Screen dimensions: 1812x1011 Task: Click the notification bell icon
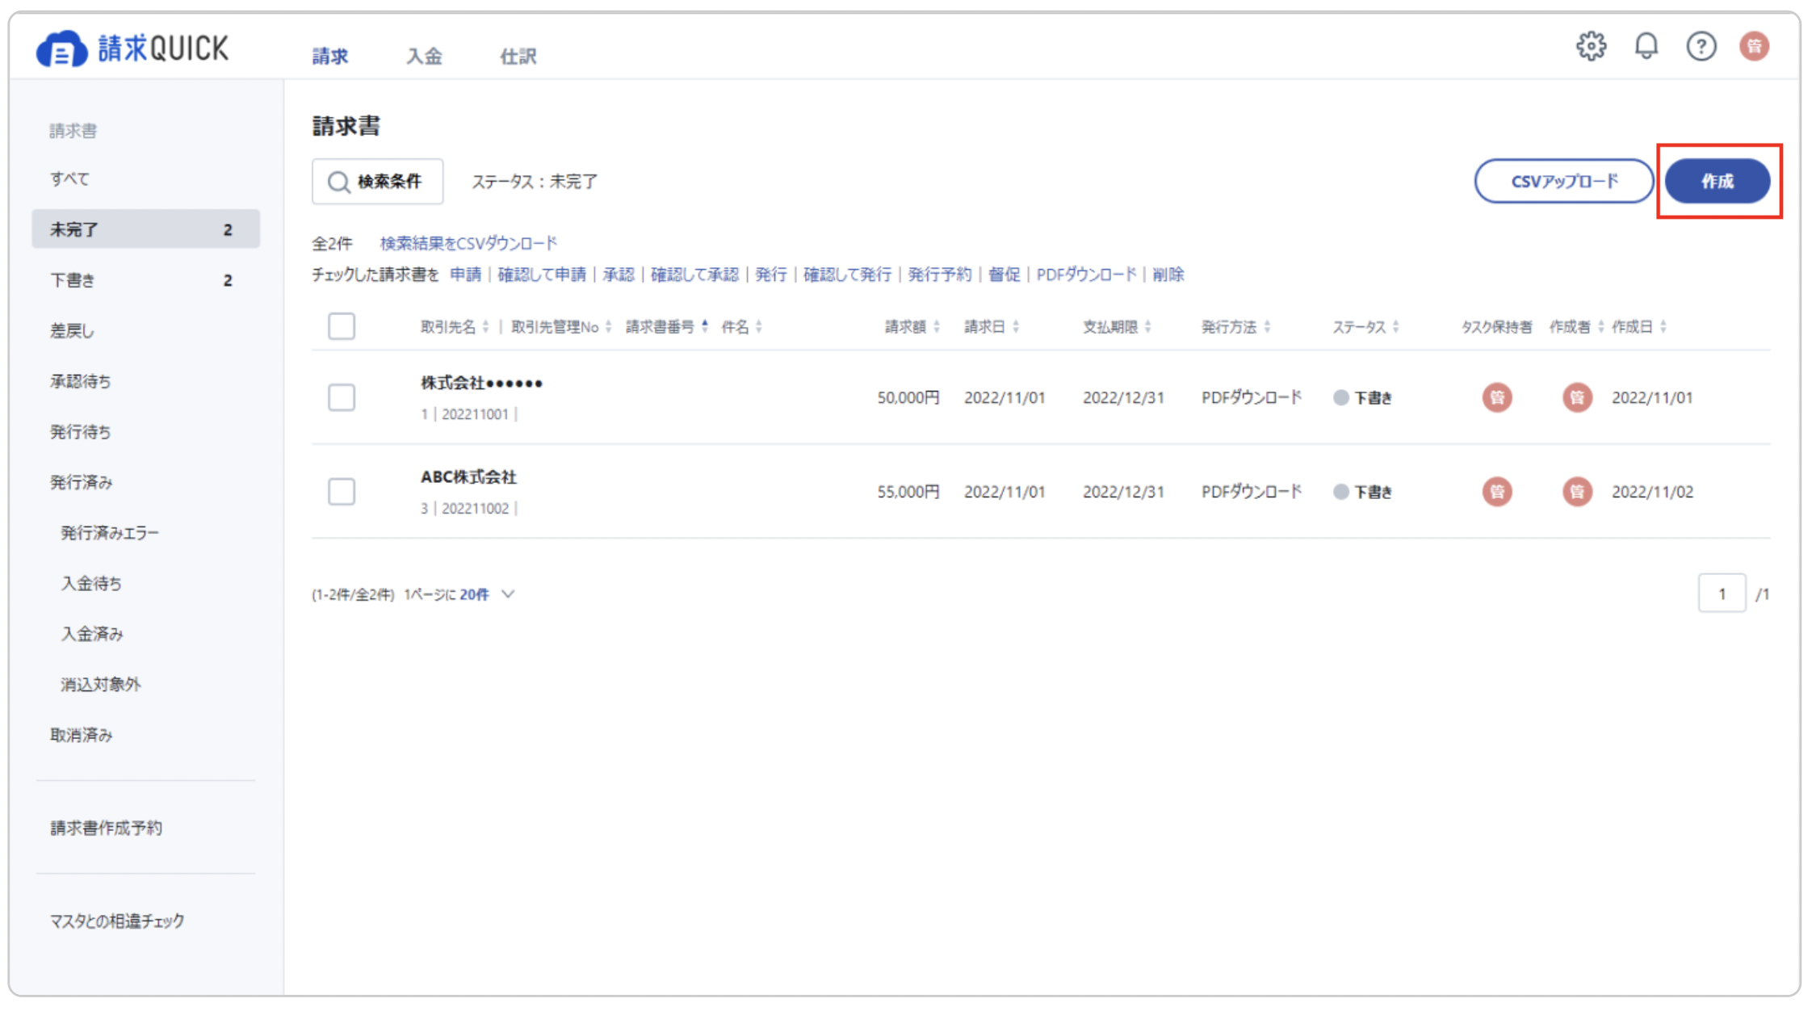1646,46
